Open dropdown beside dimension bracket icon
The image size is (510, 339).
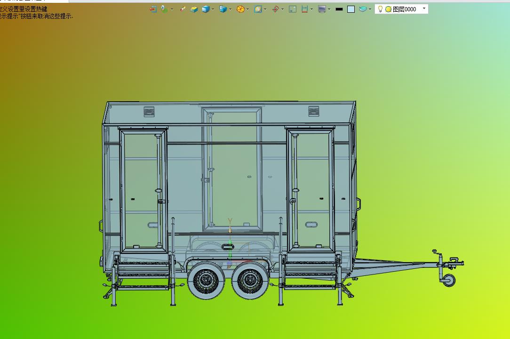click(311, 9)
